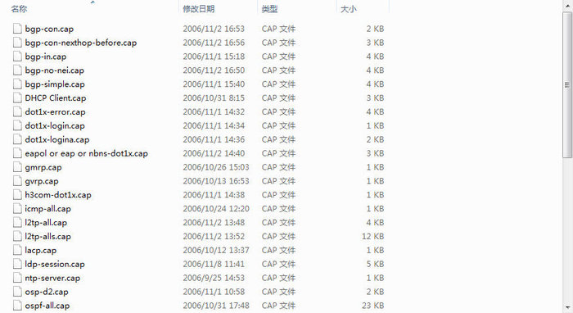Click the sort arrow above the 名称 column
The image size is (573, 313).
(92, 2)
